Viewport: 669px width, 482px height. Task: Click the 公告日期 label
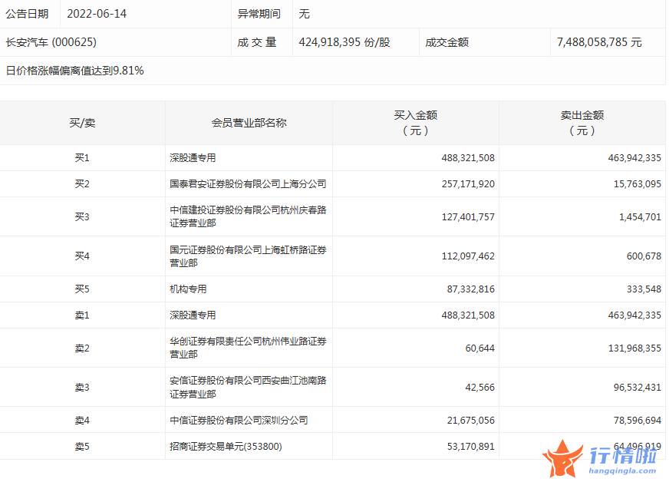(x=28, y=14)
